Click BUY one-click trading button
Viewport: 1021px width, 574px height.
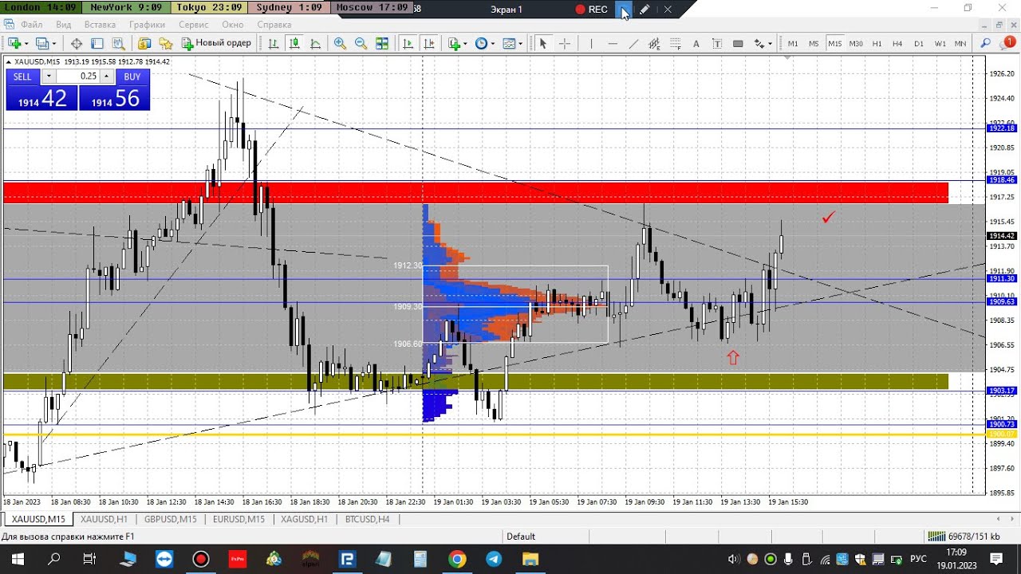point(132,77)
